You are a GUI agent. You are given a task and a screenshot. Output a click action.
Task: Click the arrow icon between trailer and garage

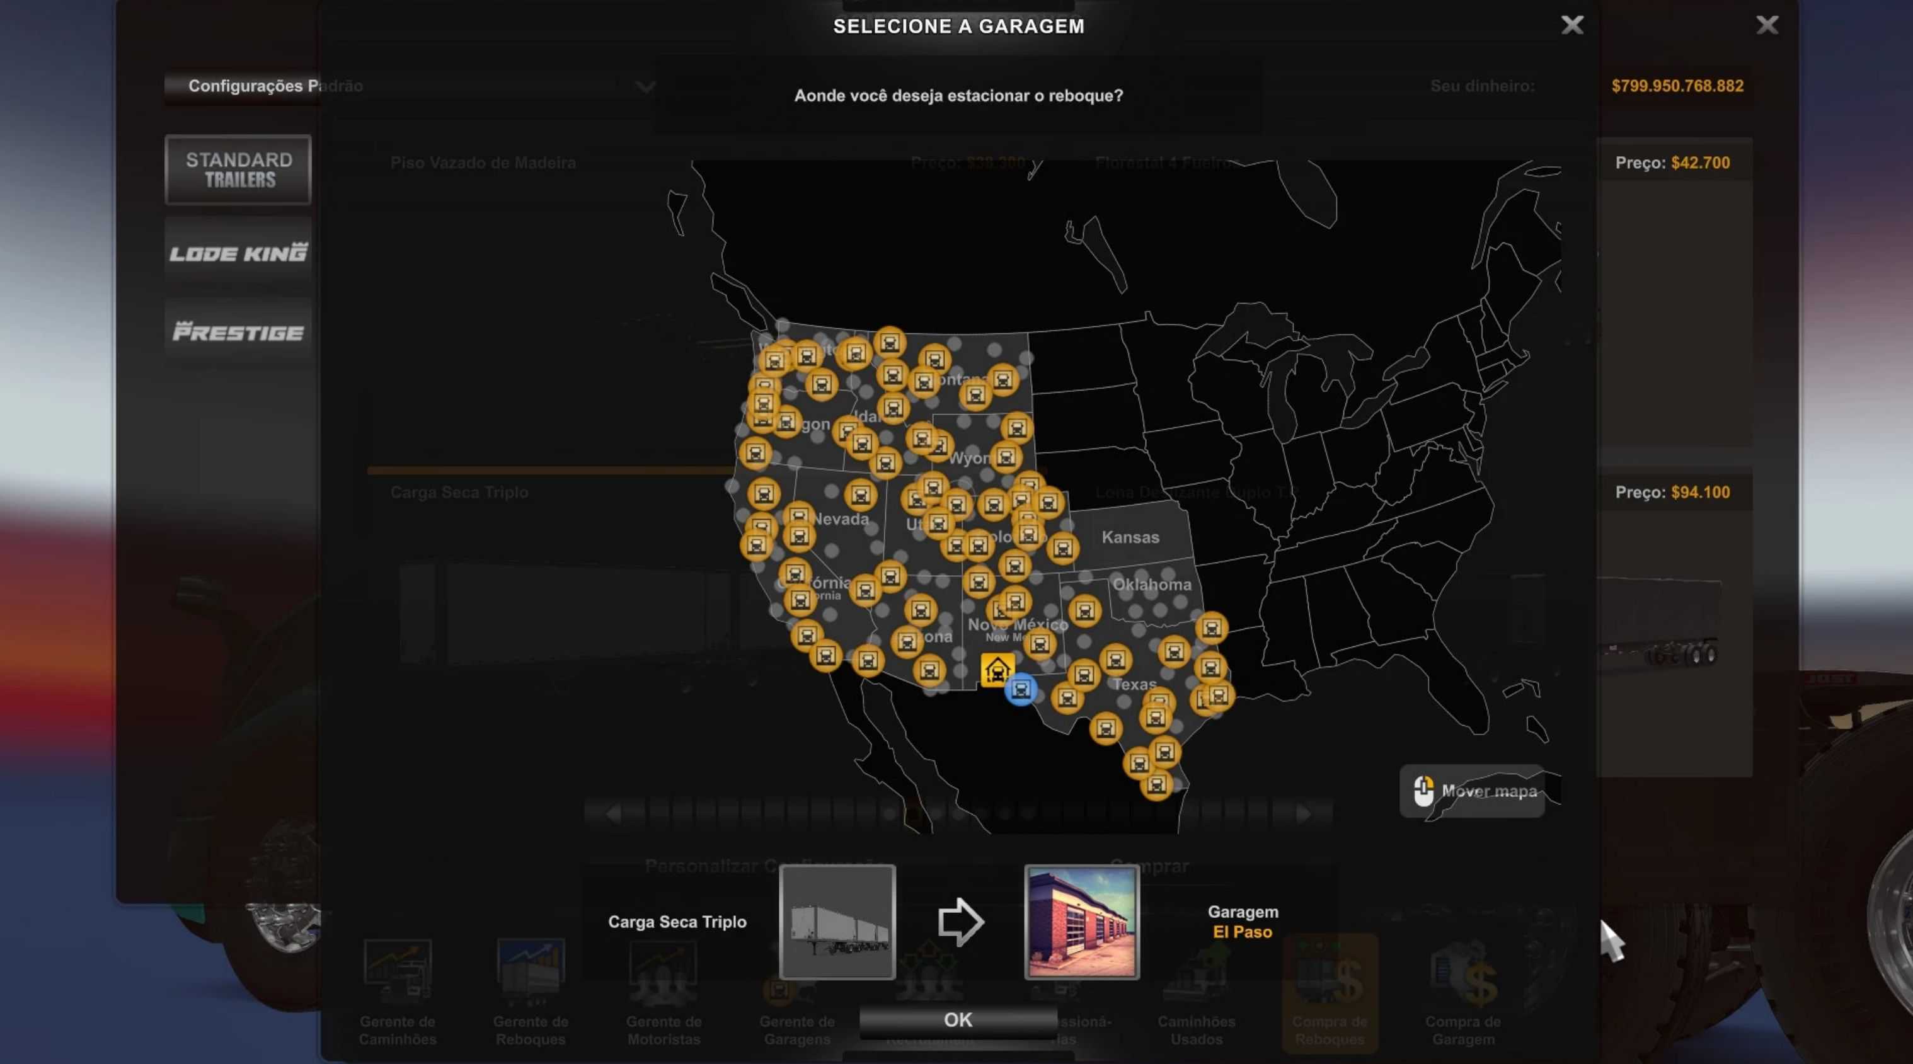960,922
